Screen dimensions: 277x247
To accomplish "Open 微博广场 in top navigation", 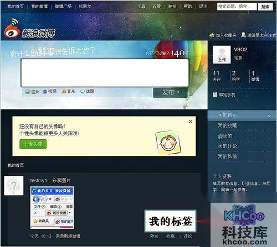I will click(63, 7).
